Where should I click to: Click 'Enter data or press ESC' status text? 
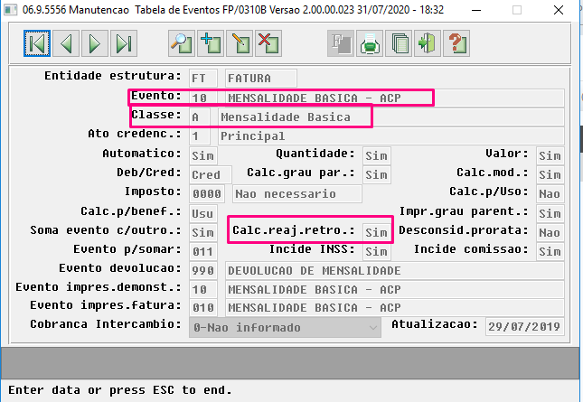tap(119, 390)
